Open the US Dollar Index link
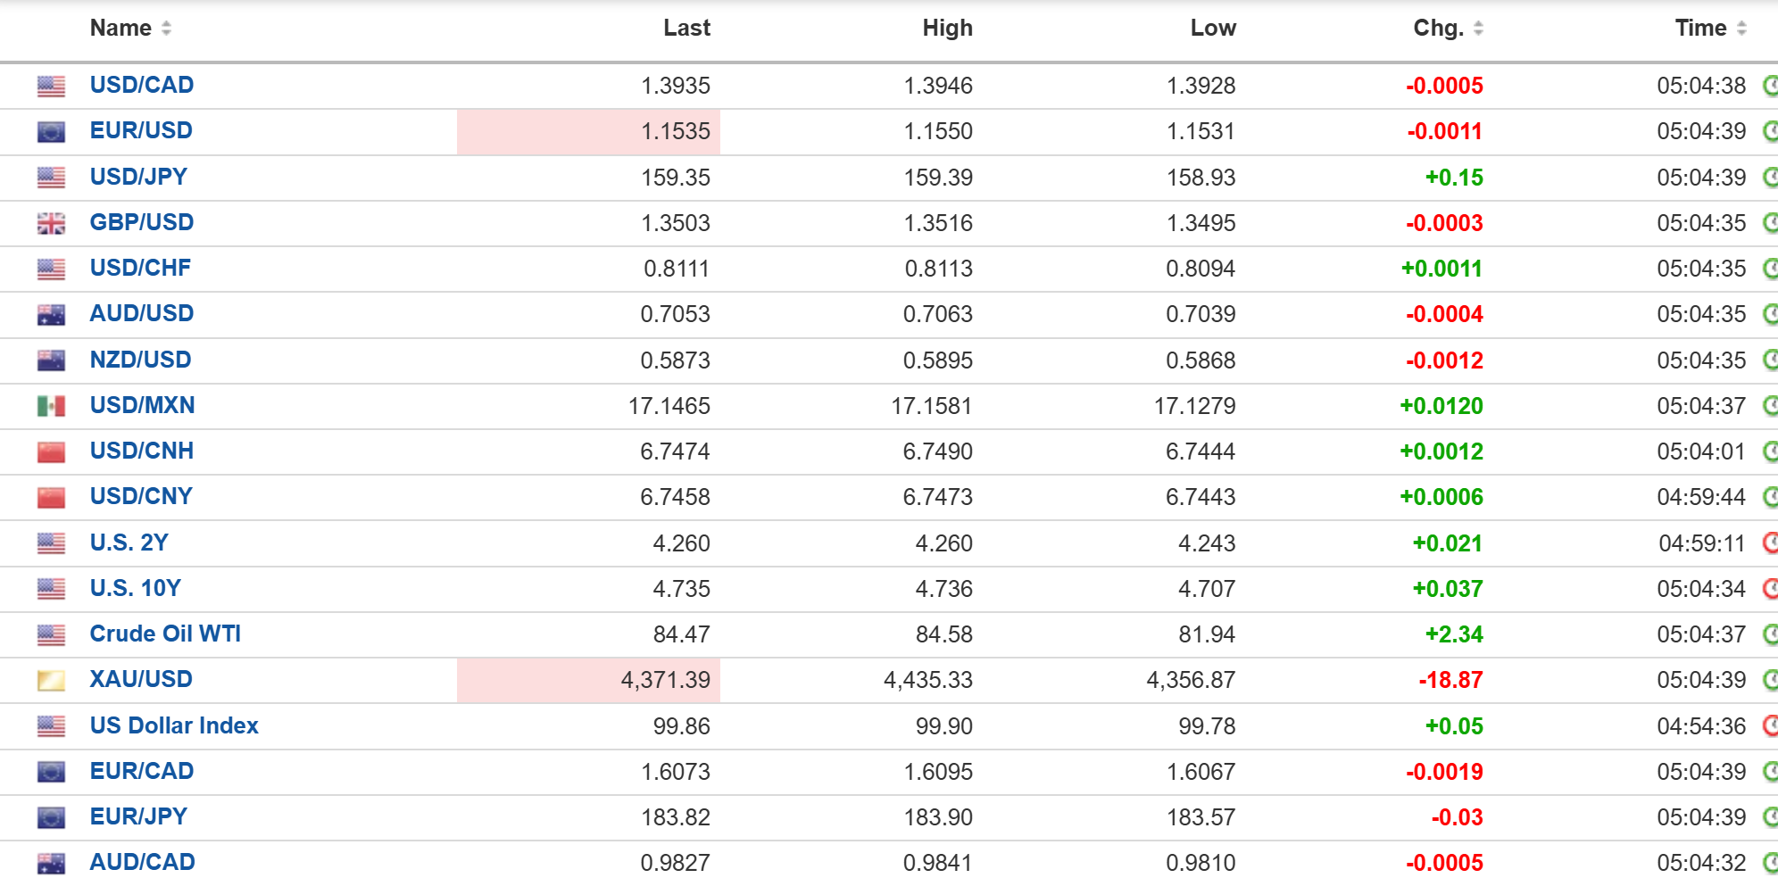The width and height of the screenshot is (1778, 878). point(174,726)
